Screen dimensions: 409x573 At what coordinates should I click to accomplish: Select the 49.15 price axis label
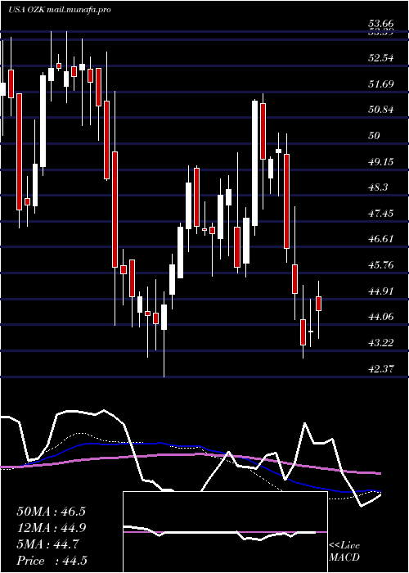point(381,161)
